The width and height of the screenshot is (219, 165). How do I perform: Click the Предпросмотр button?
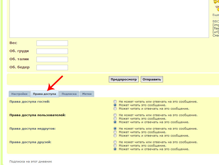[x=124, y=79]
